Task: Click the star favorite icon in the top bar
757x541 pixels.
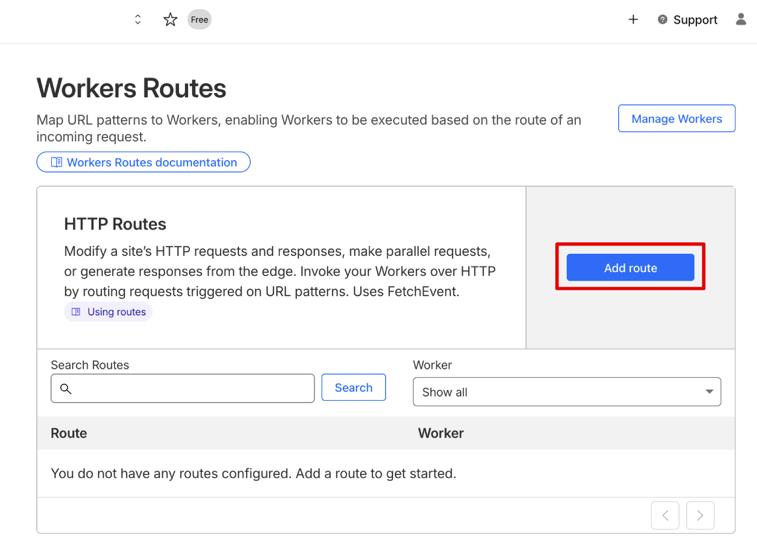Action: pos(170,19)
